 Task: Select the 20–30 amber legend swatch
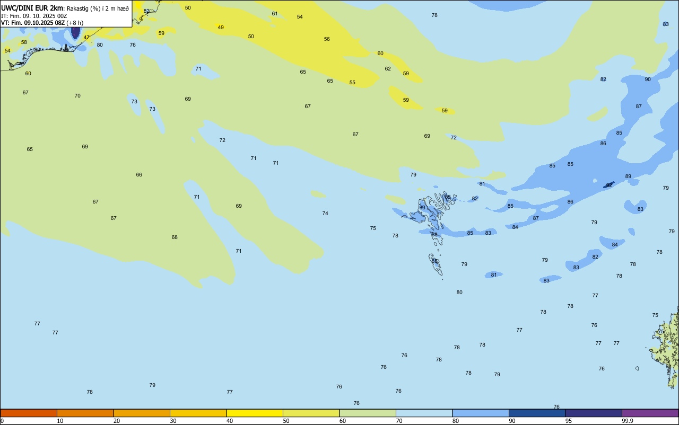click(x=142, y=413)
